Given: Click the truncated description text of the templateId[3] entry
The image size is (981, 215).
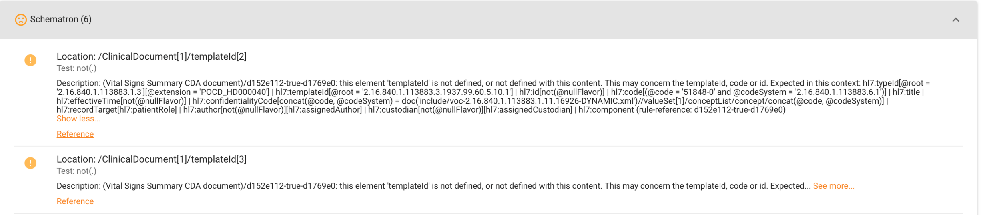Looking at the screenshot, I should pyautogui.click(x=400, y=186).
